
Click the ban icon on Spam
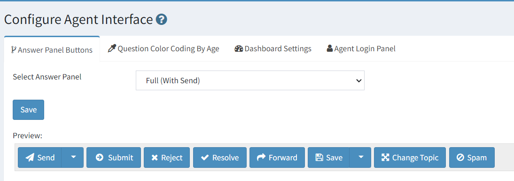[460, 157]
